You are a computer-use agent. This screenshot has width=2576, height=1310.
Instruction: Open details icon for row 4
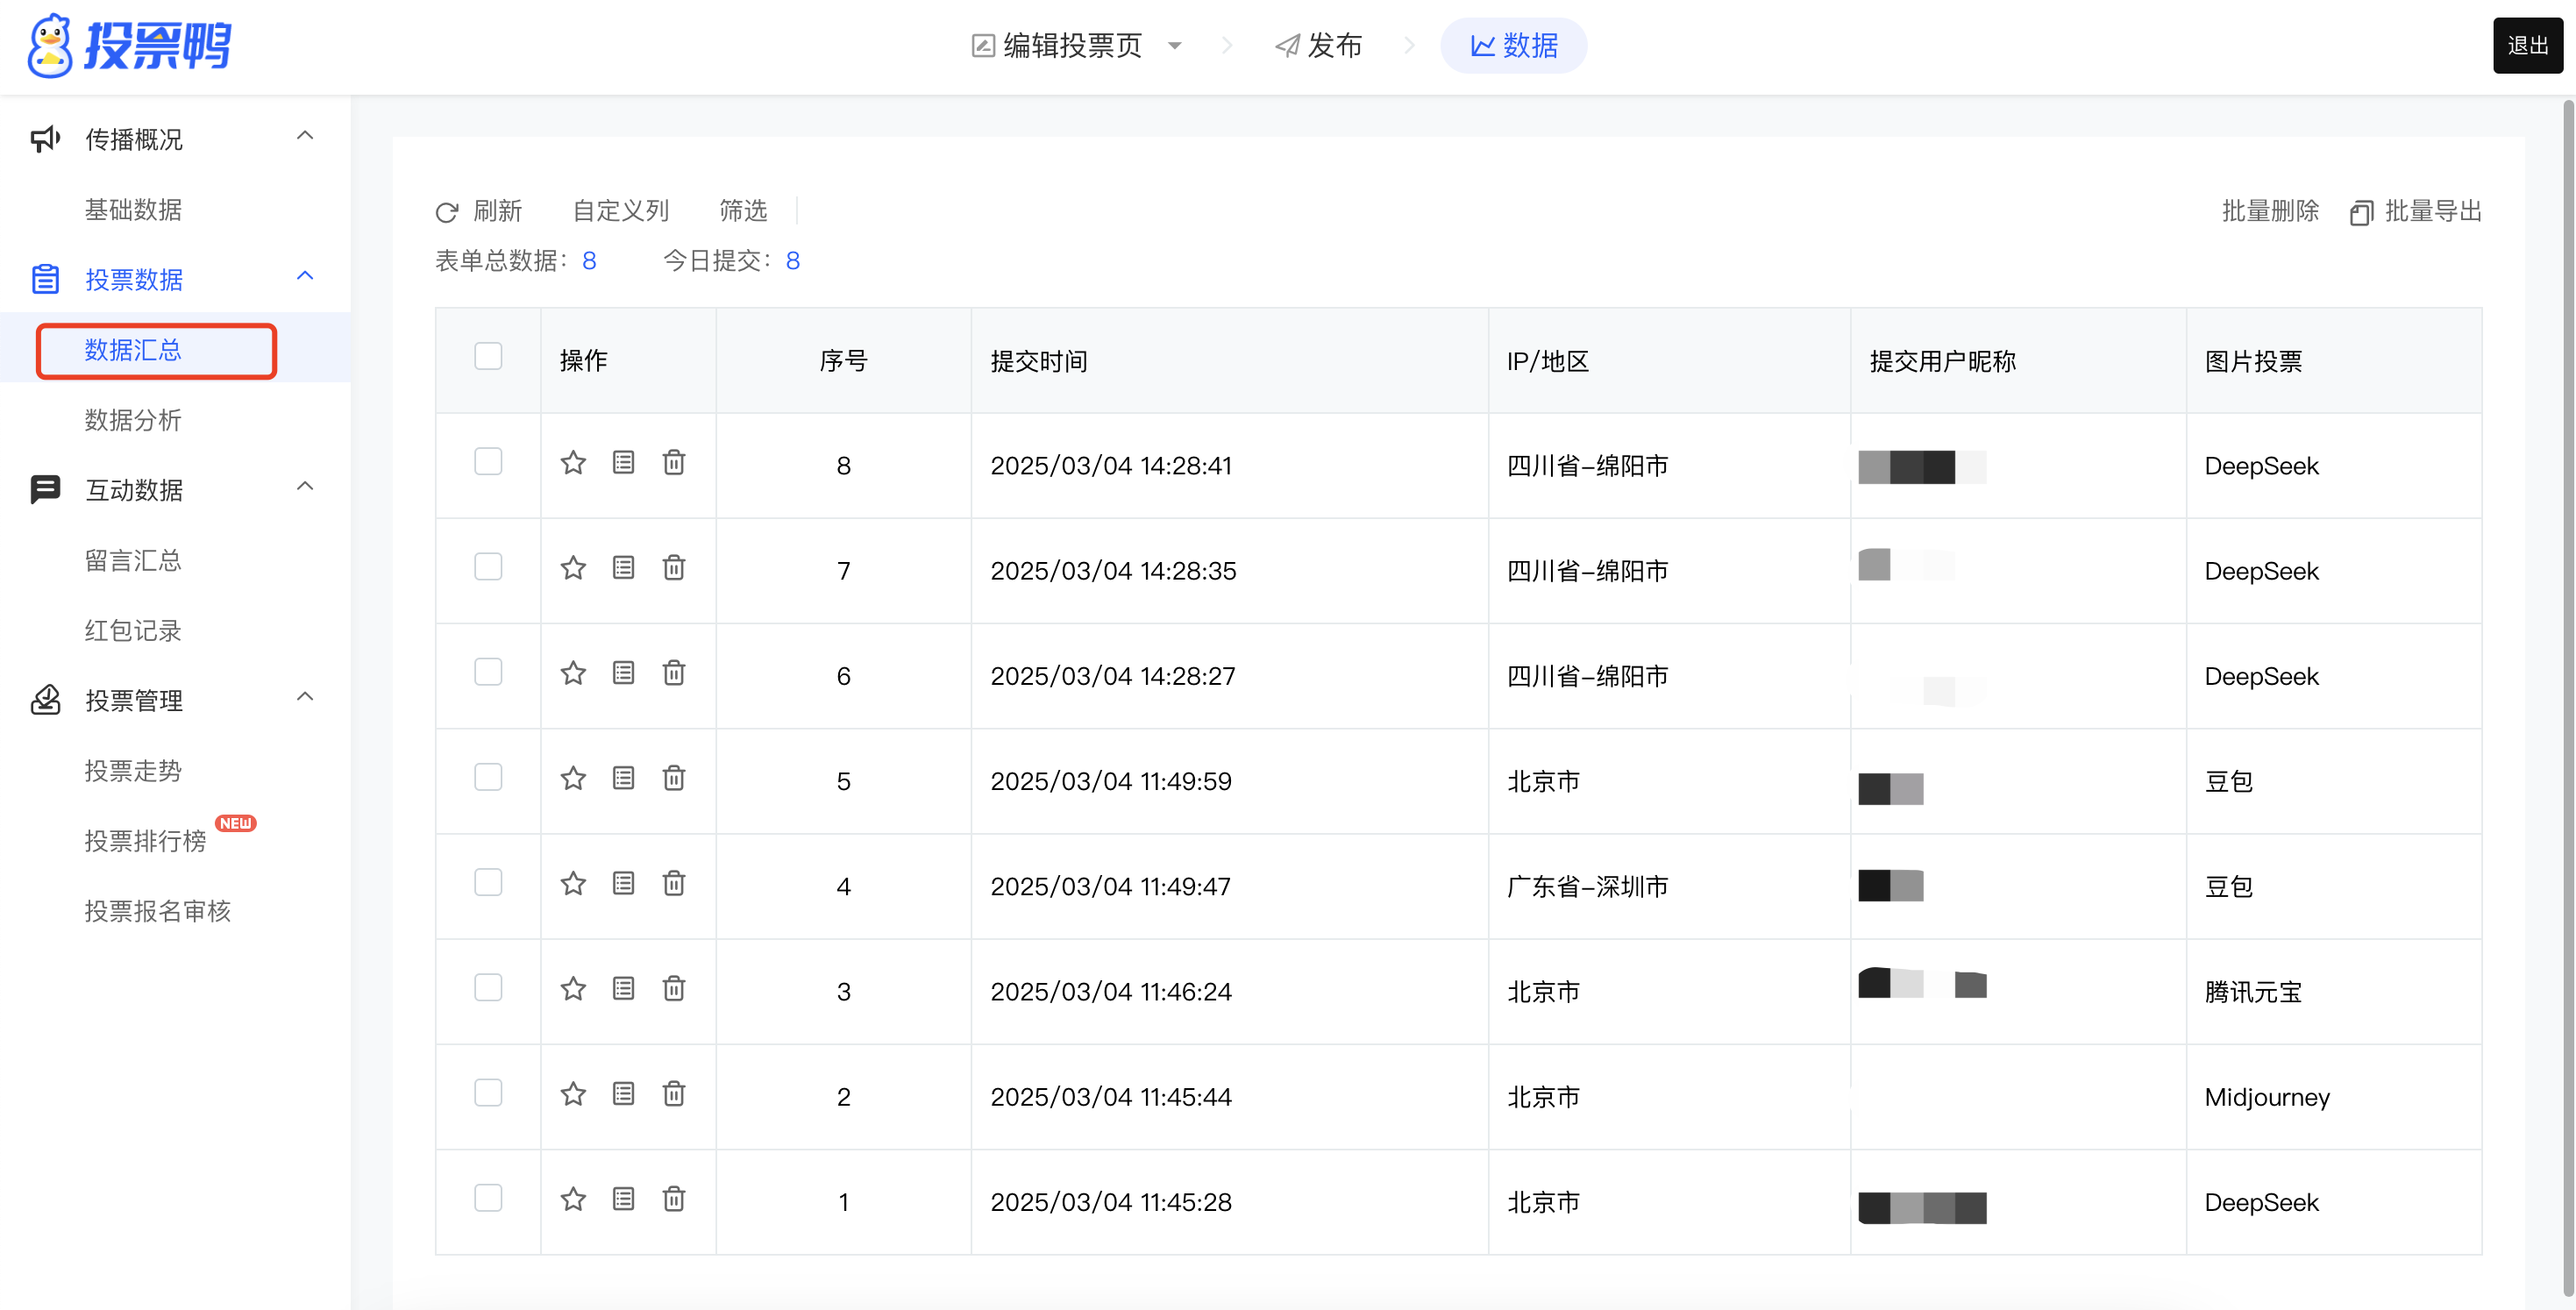[x=623, y=884]
